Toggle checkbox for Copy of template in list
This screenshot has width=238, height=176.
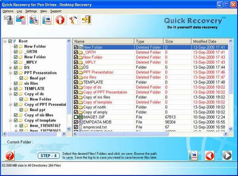coord(76,102)
